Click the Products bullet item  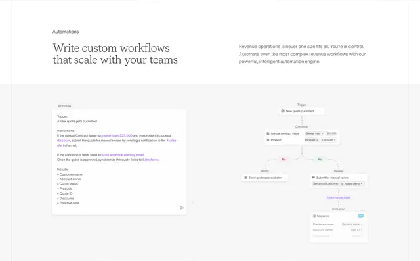click(x=65, y=189)
